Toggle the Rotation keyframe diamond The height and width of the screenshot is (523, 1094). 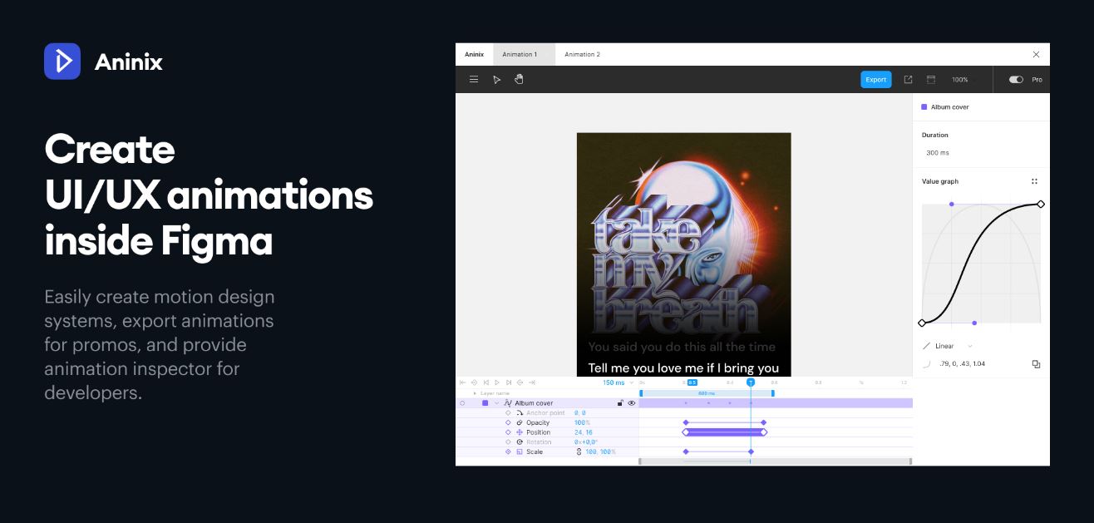click(508, 442)
